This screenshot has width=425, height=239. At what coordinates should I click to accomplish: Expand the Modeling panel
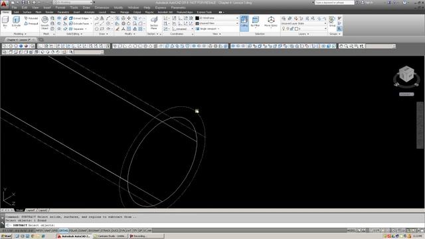pos(20,34)
